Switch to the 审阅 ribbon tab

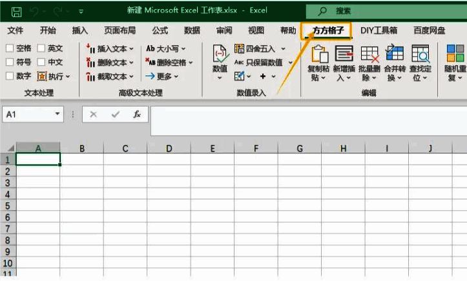(224, 30)
